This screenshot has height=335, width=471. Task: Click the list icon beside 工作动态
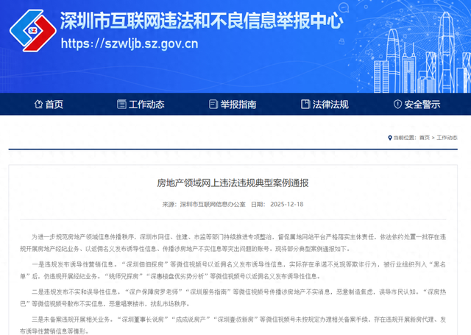pyautogui.click(x=123, y=105)
